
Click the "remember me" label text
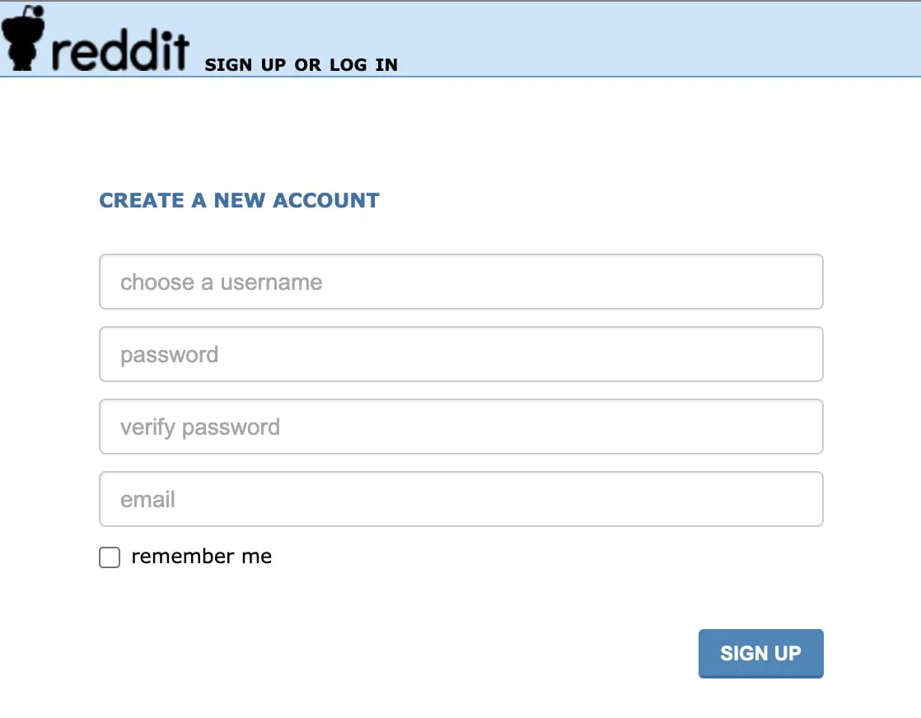click(201, 557)
